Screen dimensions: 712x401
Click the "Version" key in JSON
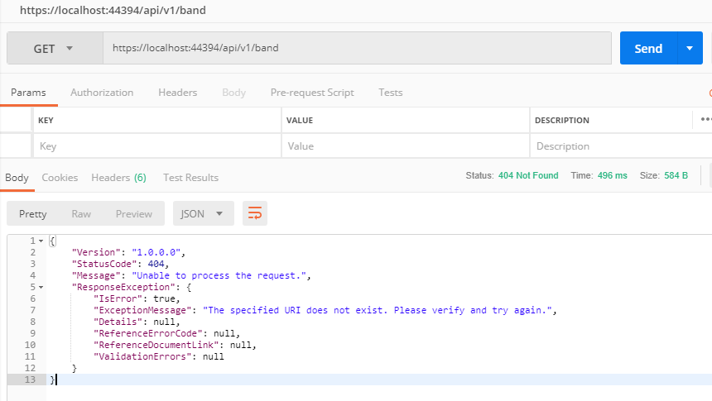(x=96, y=252)
